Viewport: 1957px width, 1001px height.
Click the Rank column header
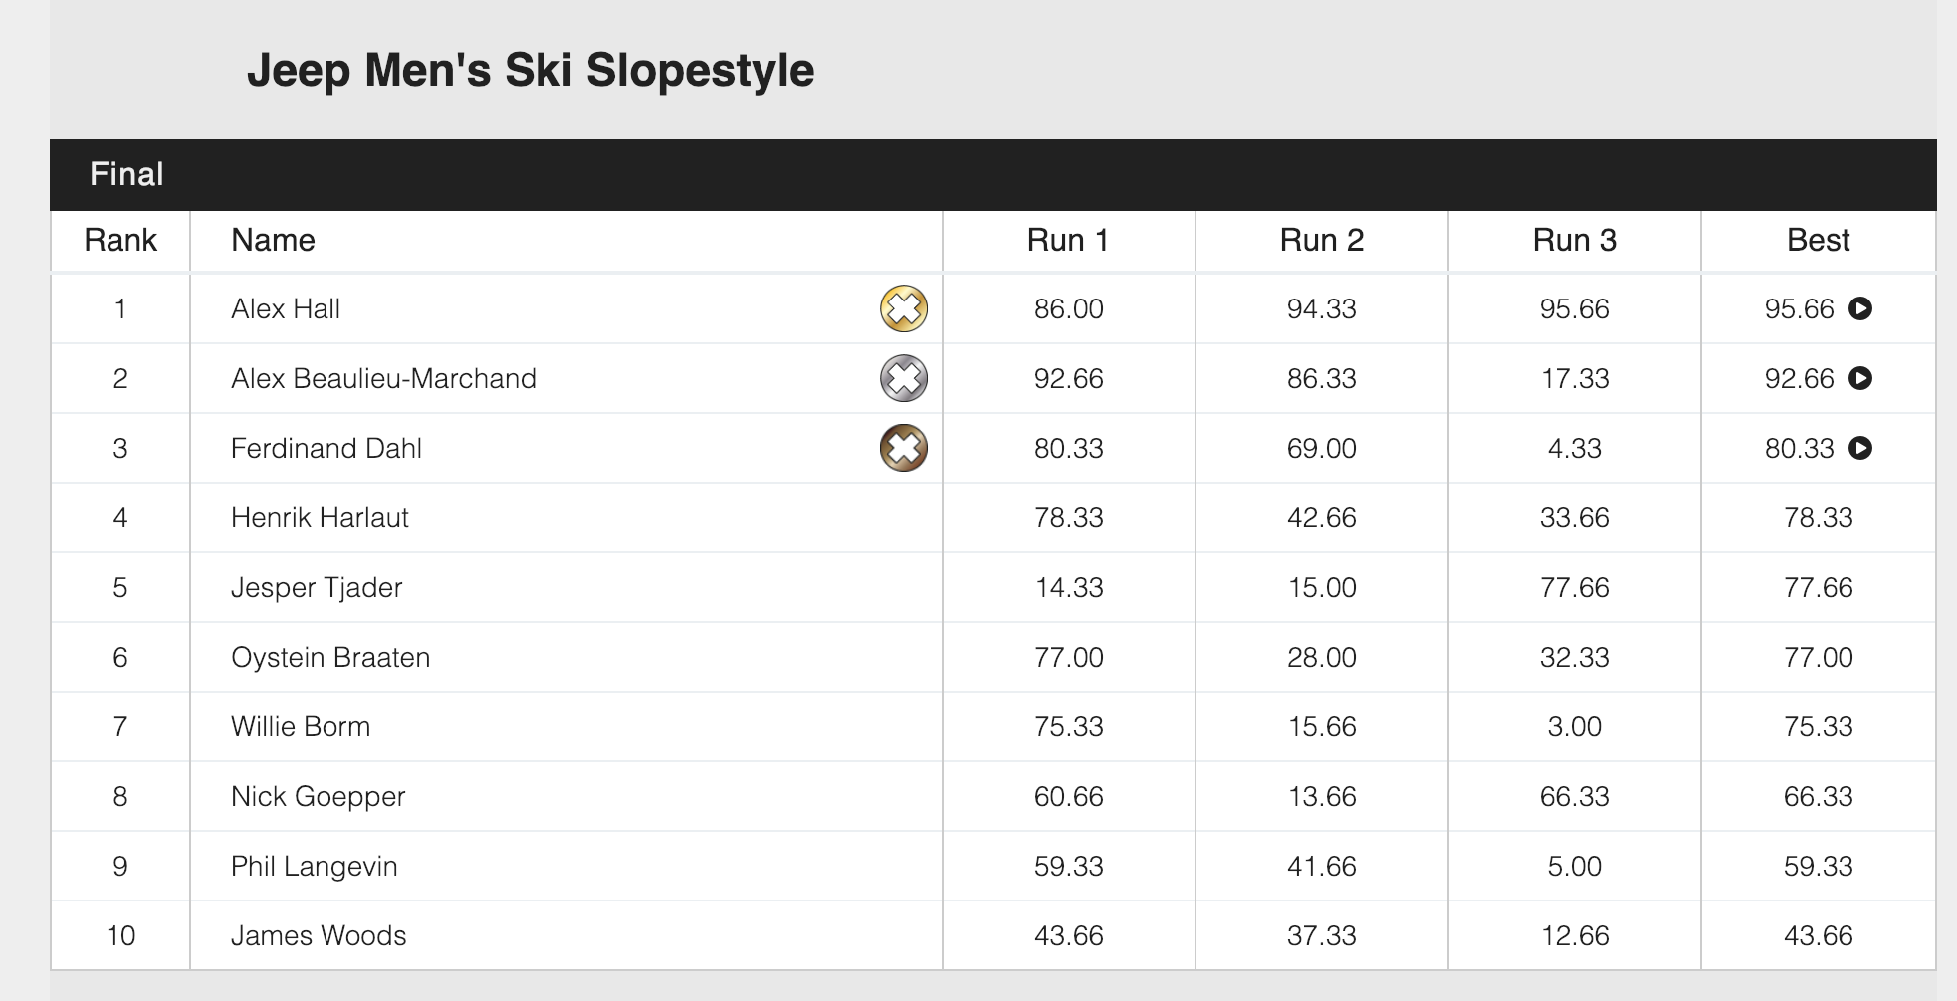click(120, 240)
